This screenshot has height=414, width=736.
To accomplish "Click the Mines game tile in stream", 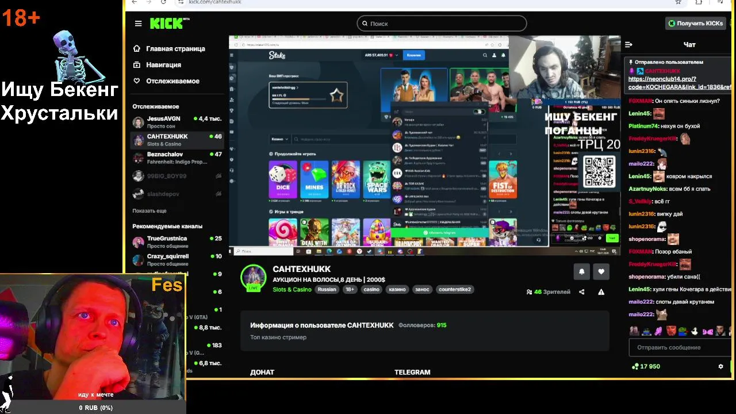I will click(314, 180).
